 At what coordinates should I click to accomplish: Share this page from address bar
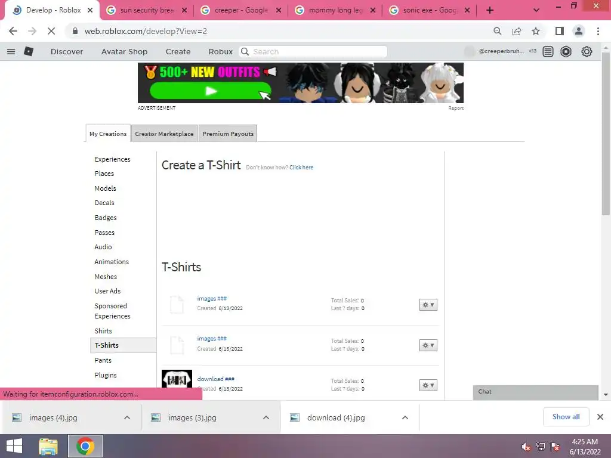pos(517,31)
